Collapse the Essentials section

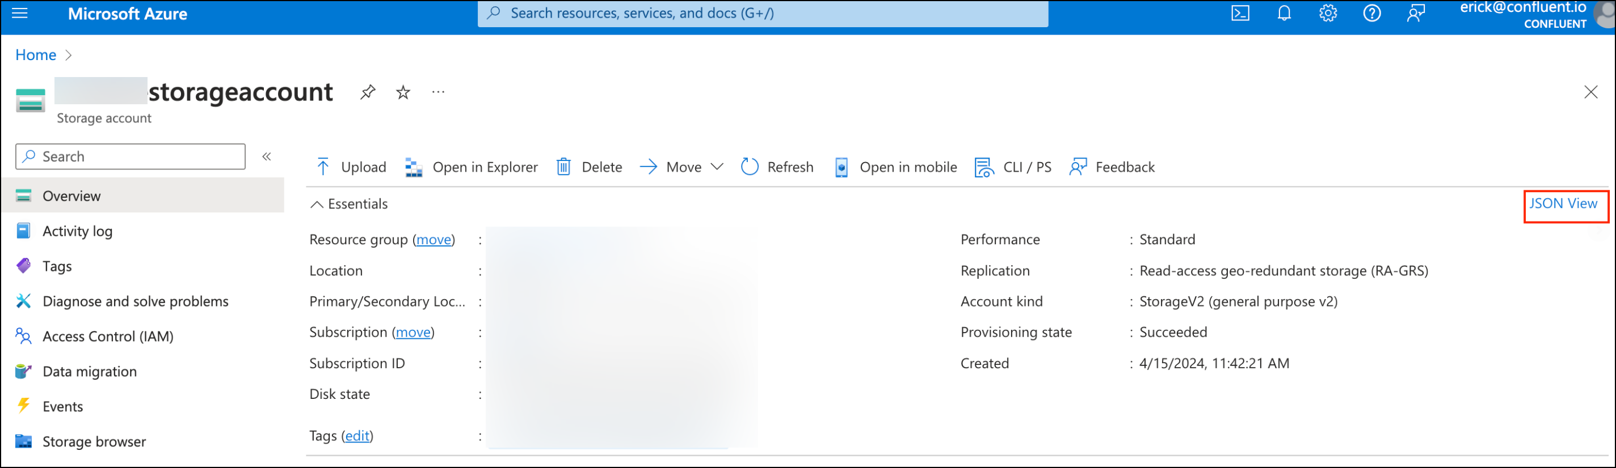point(317,204)
